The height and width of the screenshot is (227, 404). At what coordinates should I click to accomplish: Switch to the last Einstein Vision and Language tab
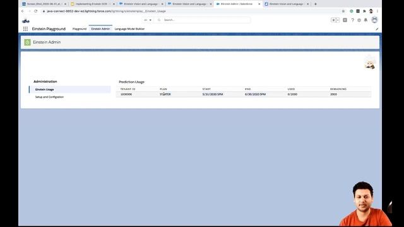[286, 4]
